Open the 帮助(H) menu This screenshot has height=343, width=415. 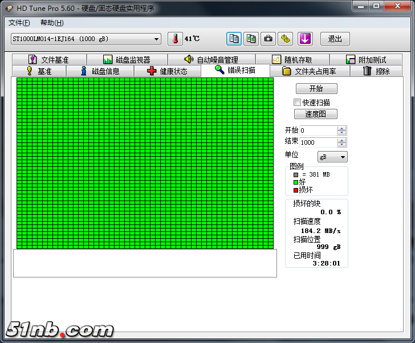click(52, 23)
